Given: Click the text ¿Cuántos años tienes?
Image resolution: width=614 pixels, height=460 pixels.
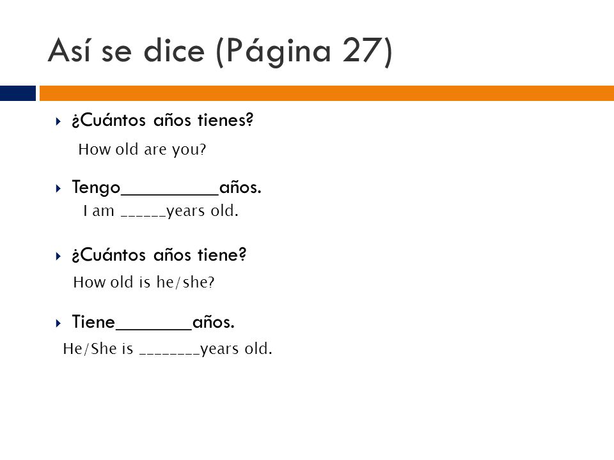Looking at the screenshot, I should click(x=162, y=120).
